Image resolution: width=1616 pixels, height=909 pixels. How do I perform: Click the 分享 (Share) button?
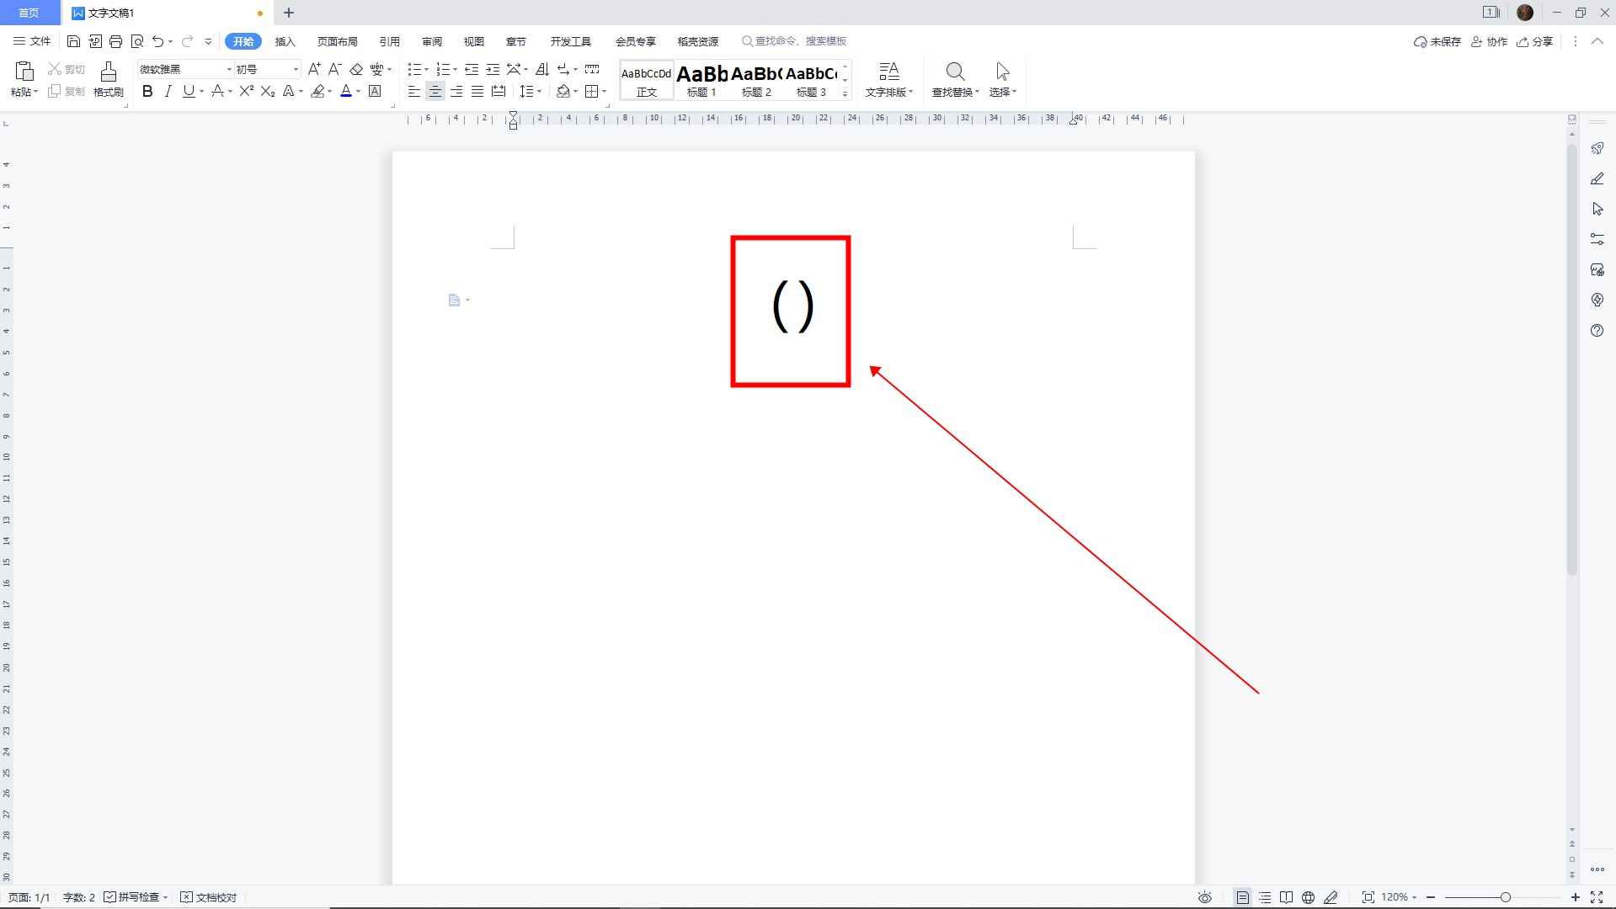tap(1535, 41)
